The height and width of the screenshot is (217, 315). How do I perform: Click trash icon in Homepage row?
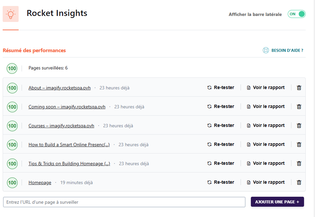tap(299, 182)
